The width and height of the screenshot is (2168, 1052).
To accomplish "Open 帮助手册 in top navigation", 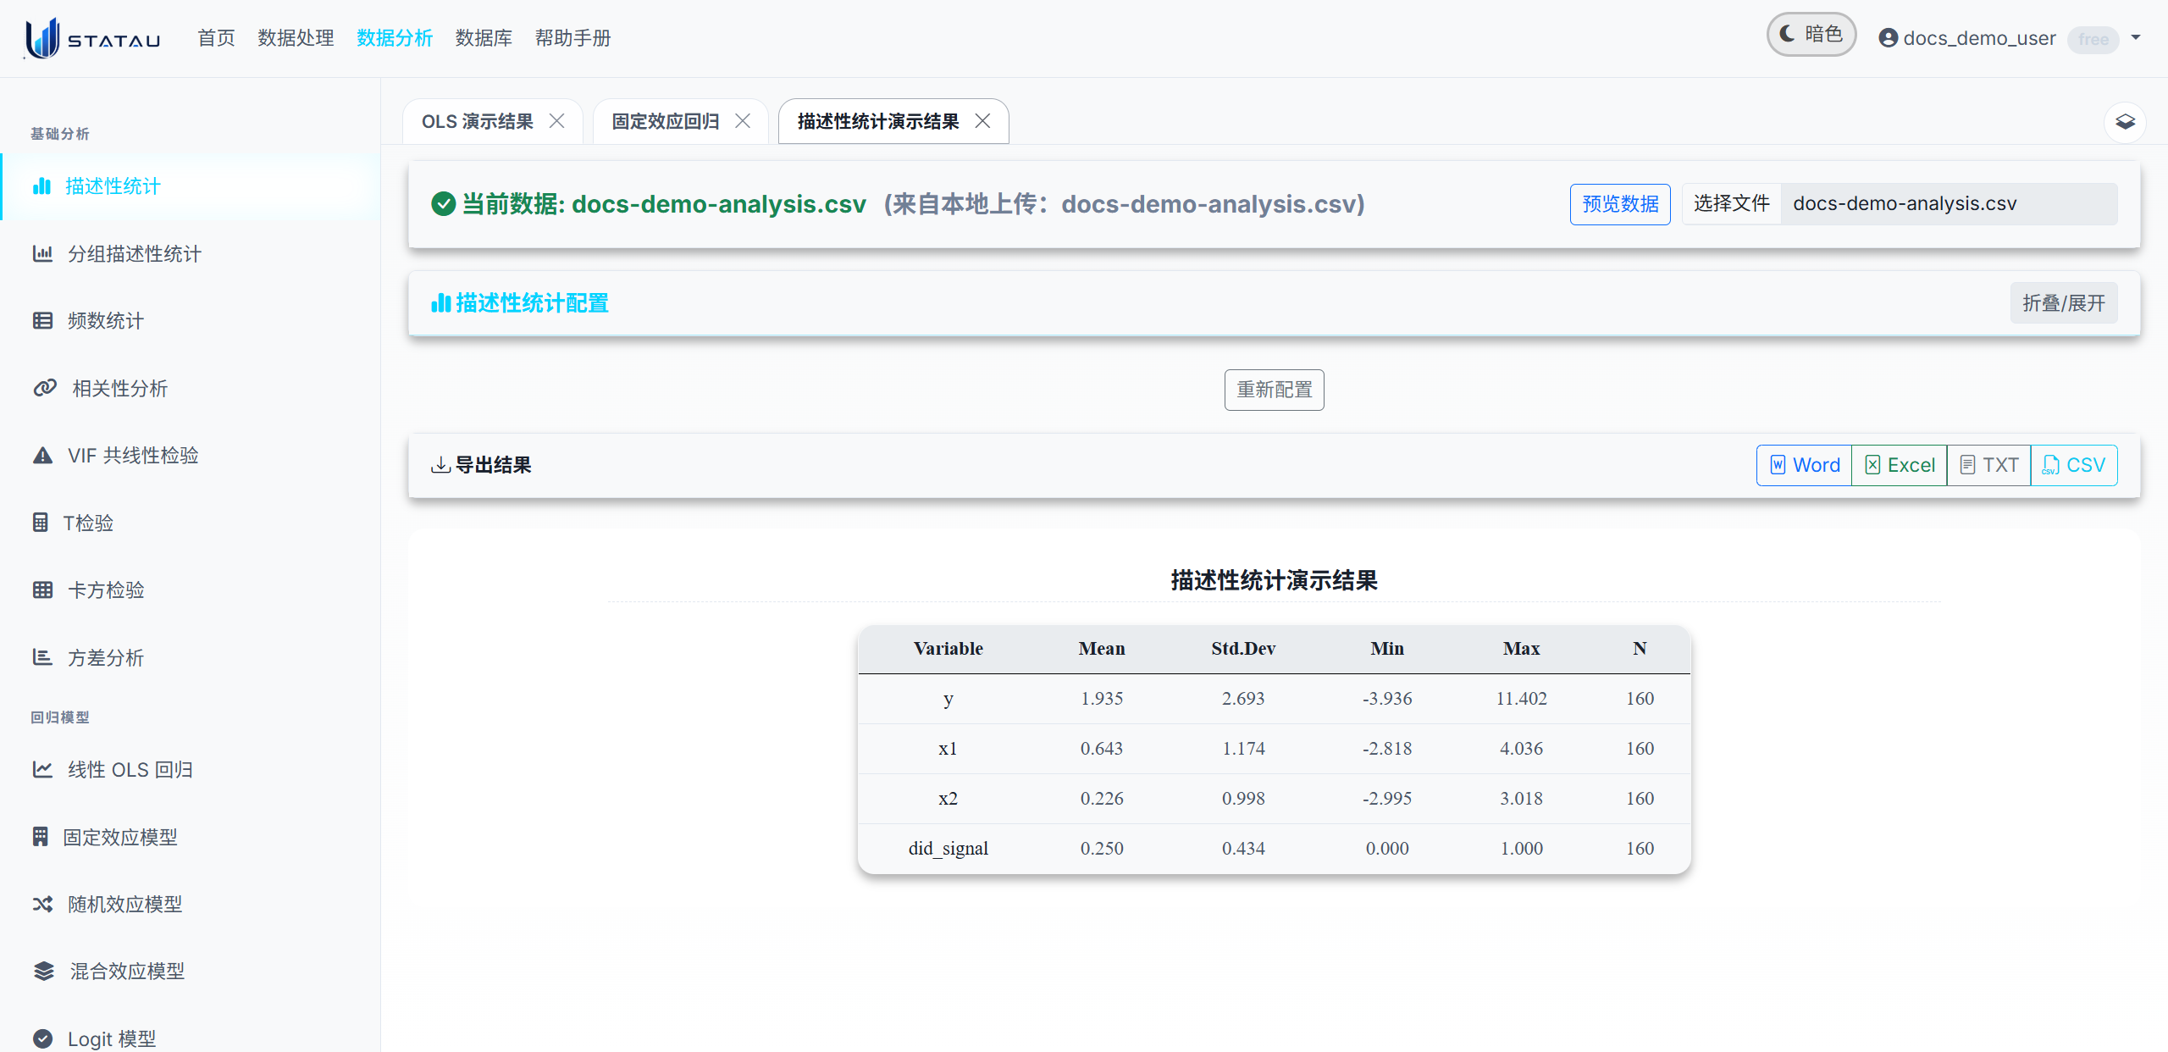I will tap(572, 38).
